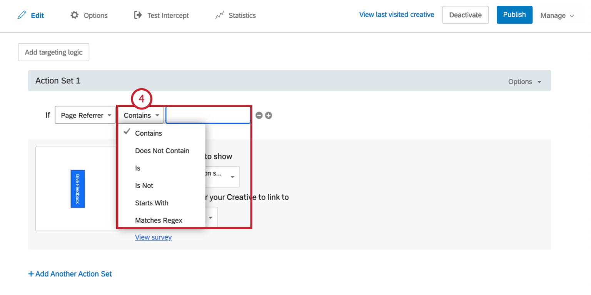Image resolution: width=591 pixels, height=295 pixels.
Task: Select Does Not Contain from the menu
Action: point(162,151)
